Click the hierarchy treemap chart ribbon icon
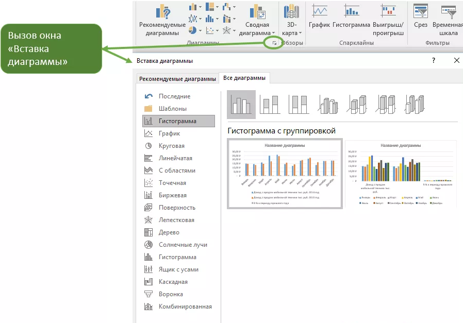This screenshot has width=463, height=323. [210, 7]
